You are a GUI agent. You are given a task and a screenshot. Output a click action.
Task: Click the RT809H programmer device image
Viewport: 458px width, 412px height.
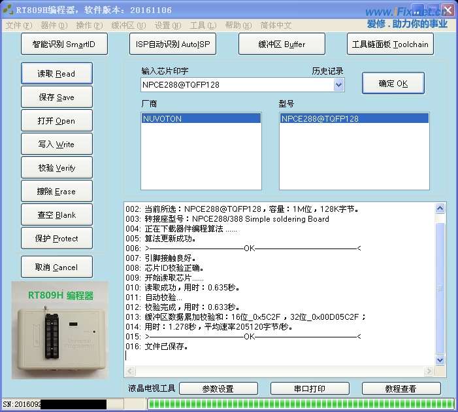[61, 330]
